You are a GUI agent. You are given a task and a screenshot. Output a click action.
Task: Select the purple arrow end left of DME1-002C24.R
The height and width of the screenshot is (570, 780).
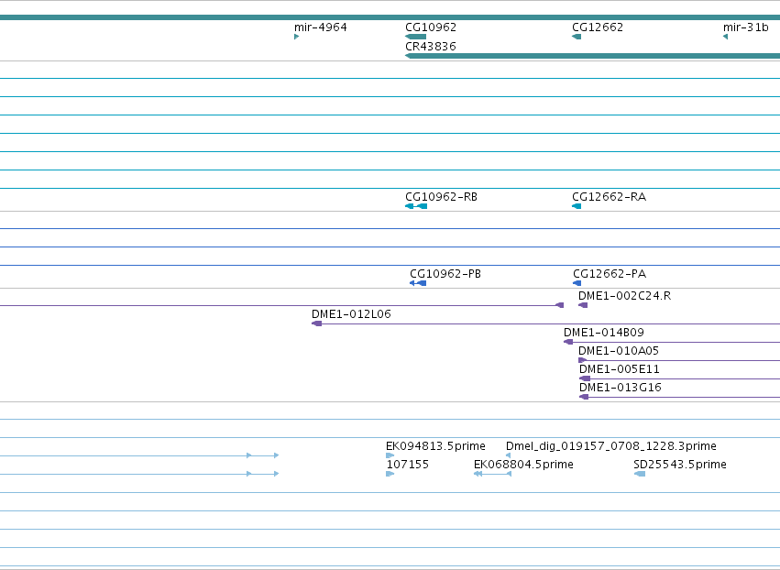pyautogui.click(x=559, y=305)
